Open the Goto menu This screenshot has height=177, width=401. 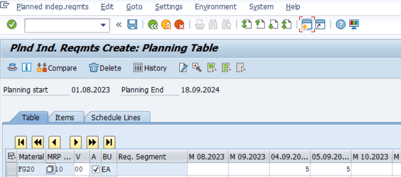click(x=134, y=7)
